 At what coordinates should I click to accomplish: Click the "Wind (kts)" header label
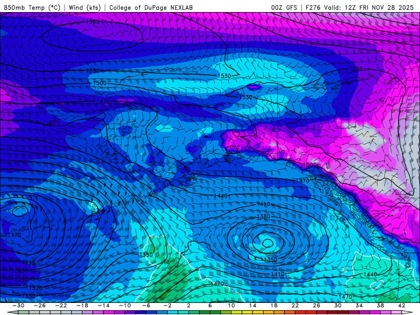tap(85, 7)
